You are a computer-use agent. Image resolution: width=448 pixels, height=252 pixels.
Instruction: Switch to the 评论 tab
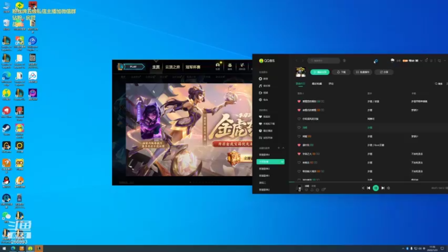click(331, 83)
